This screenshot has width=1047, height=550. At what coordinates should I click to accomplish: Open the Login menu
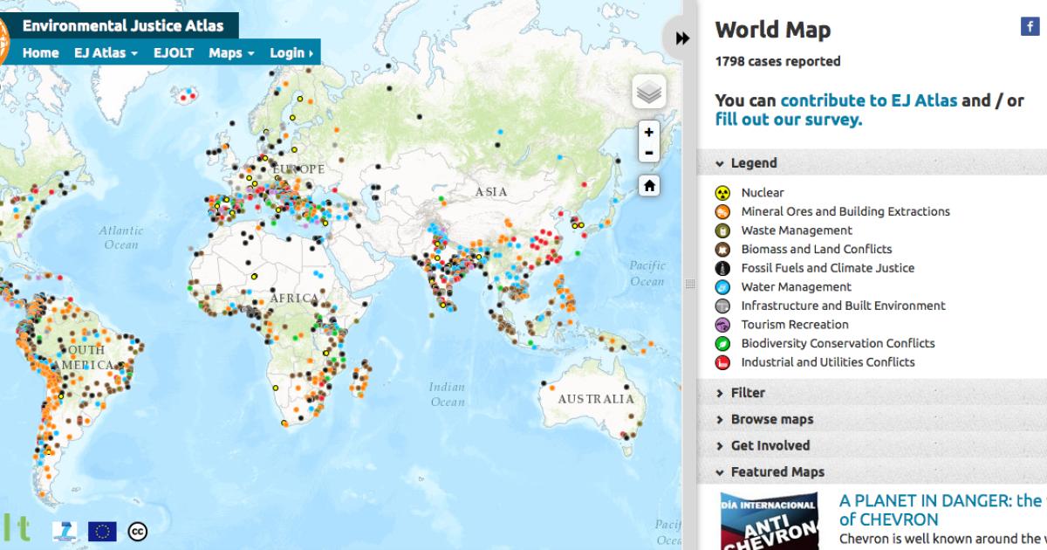click(x=291, y=53)
